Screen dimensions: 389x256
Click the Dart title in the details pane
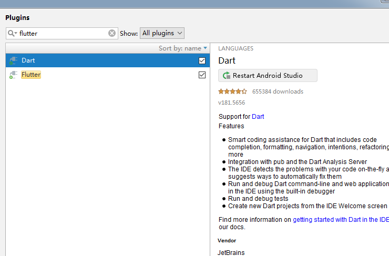[x=227, y=61]
